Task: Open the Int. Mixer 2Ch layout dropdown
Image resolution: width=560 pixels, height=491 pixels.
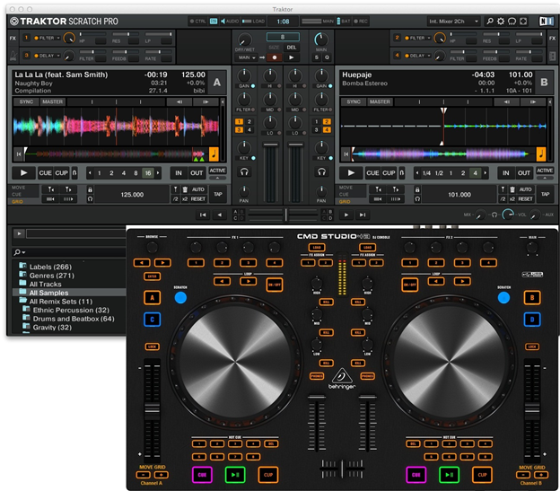Action: (x=453, y=22)
